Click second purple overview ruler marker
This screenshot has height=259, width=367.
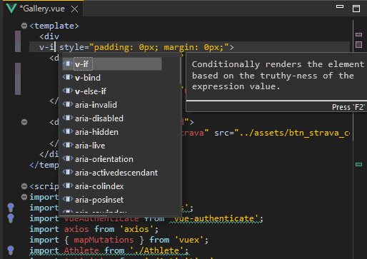pyautogui.click(x=358, y=44)
